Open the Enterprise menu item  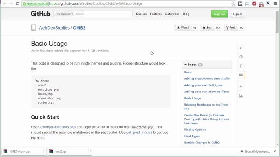172,14
